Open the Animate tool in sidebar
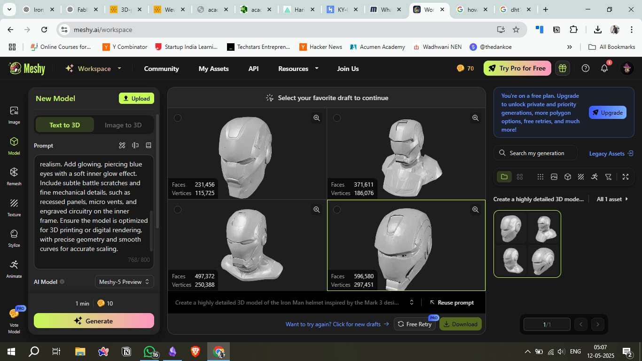 coord(14,269)
